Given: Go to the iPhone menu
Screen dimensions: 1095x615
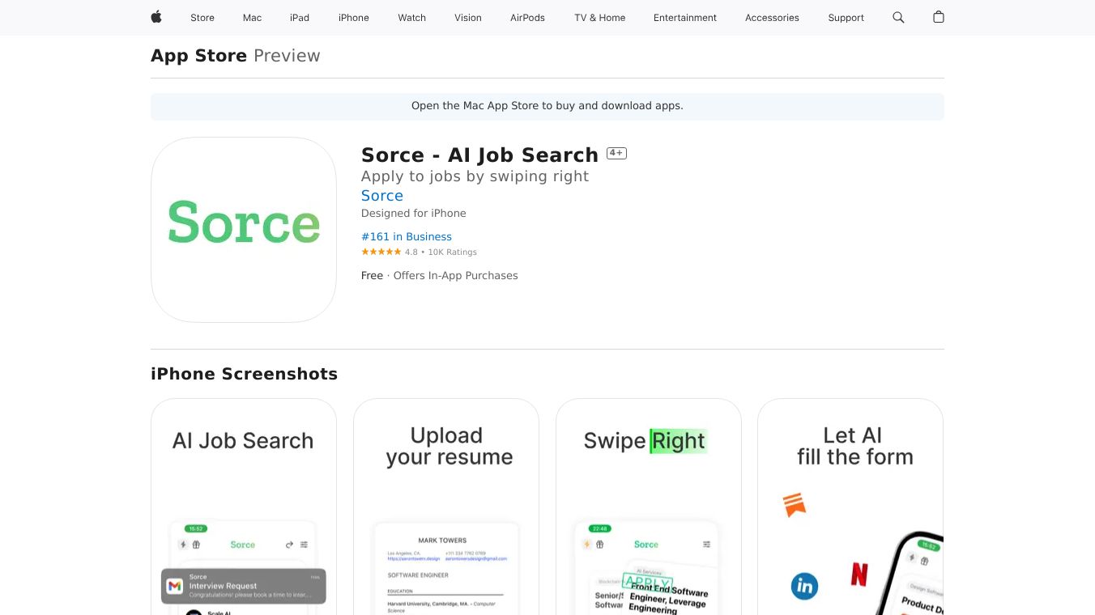Looking at the screenshot, I should pos(354,18).
